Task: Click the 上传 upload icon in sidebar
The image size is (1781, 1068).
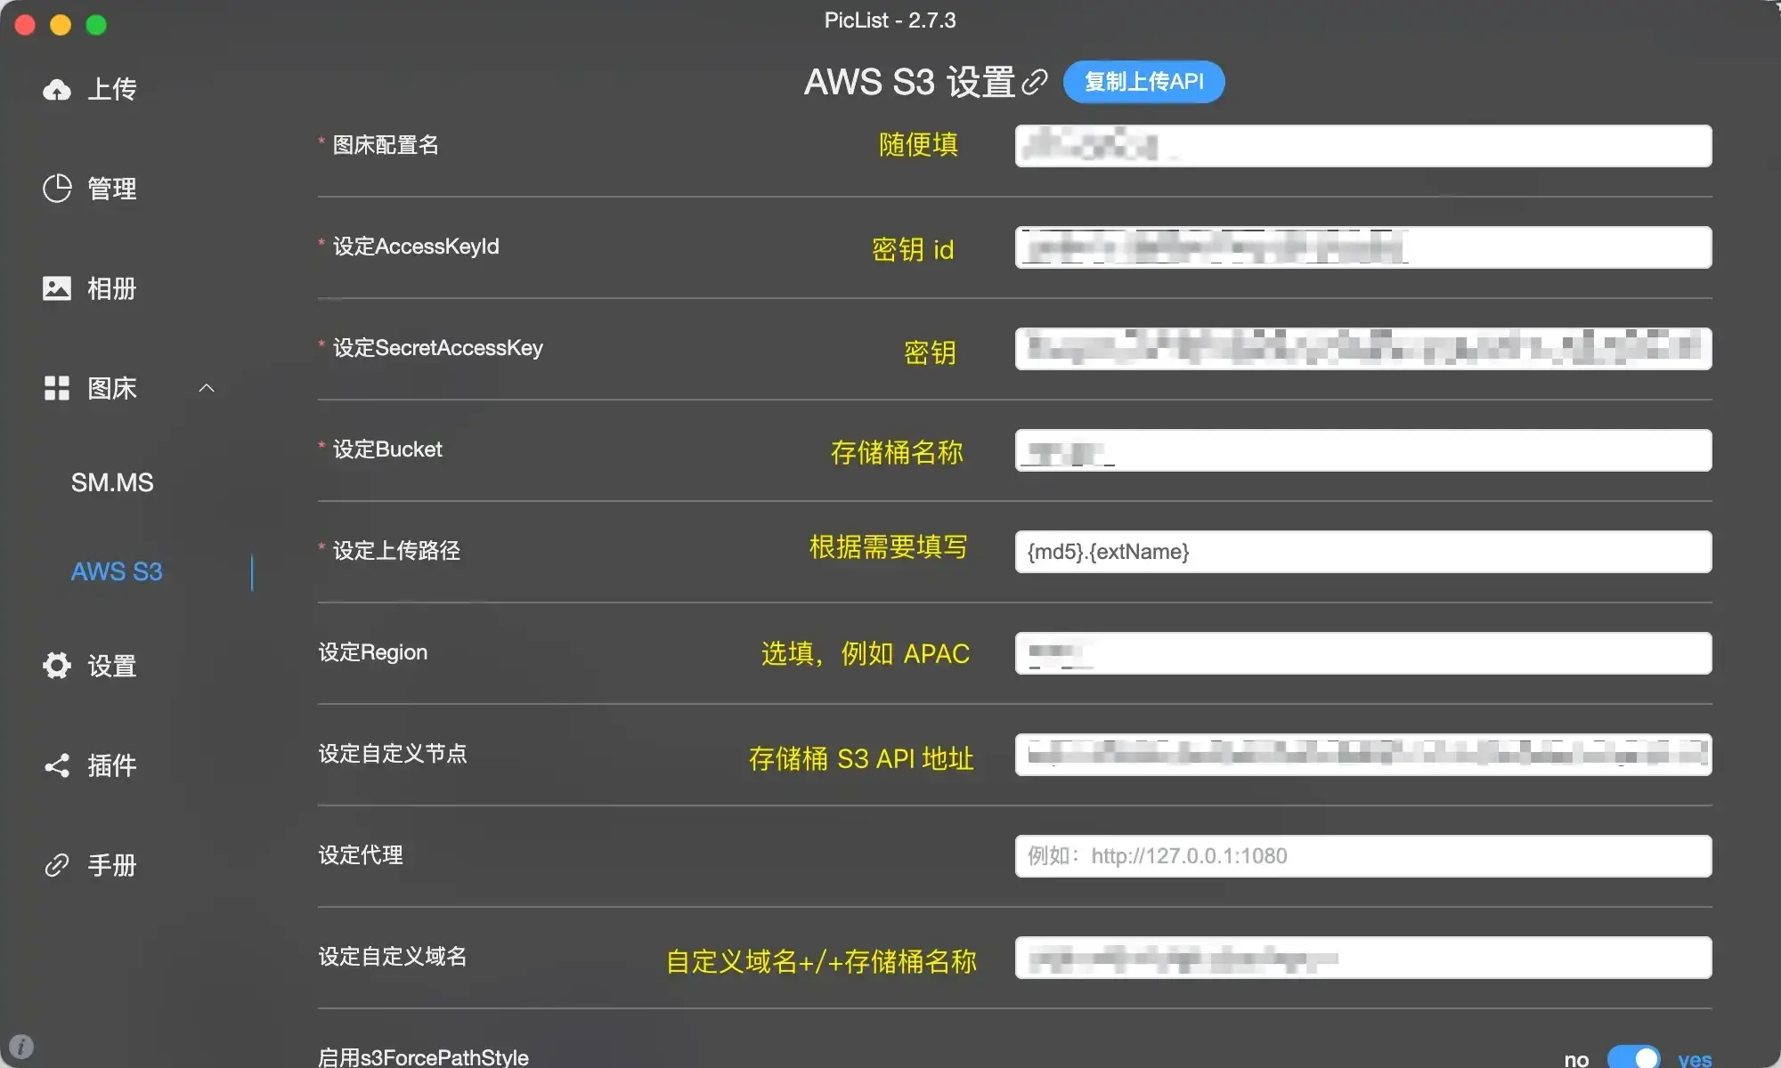Action: [56, 88]
